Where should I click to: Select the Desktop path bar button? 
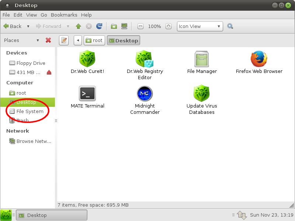coord(124,41)
